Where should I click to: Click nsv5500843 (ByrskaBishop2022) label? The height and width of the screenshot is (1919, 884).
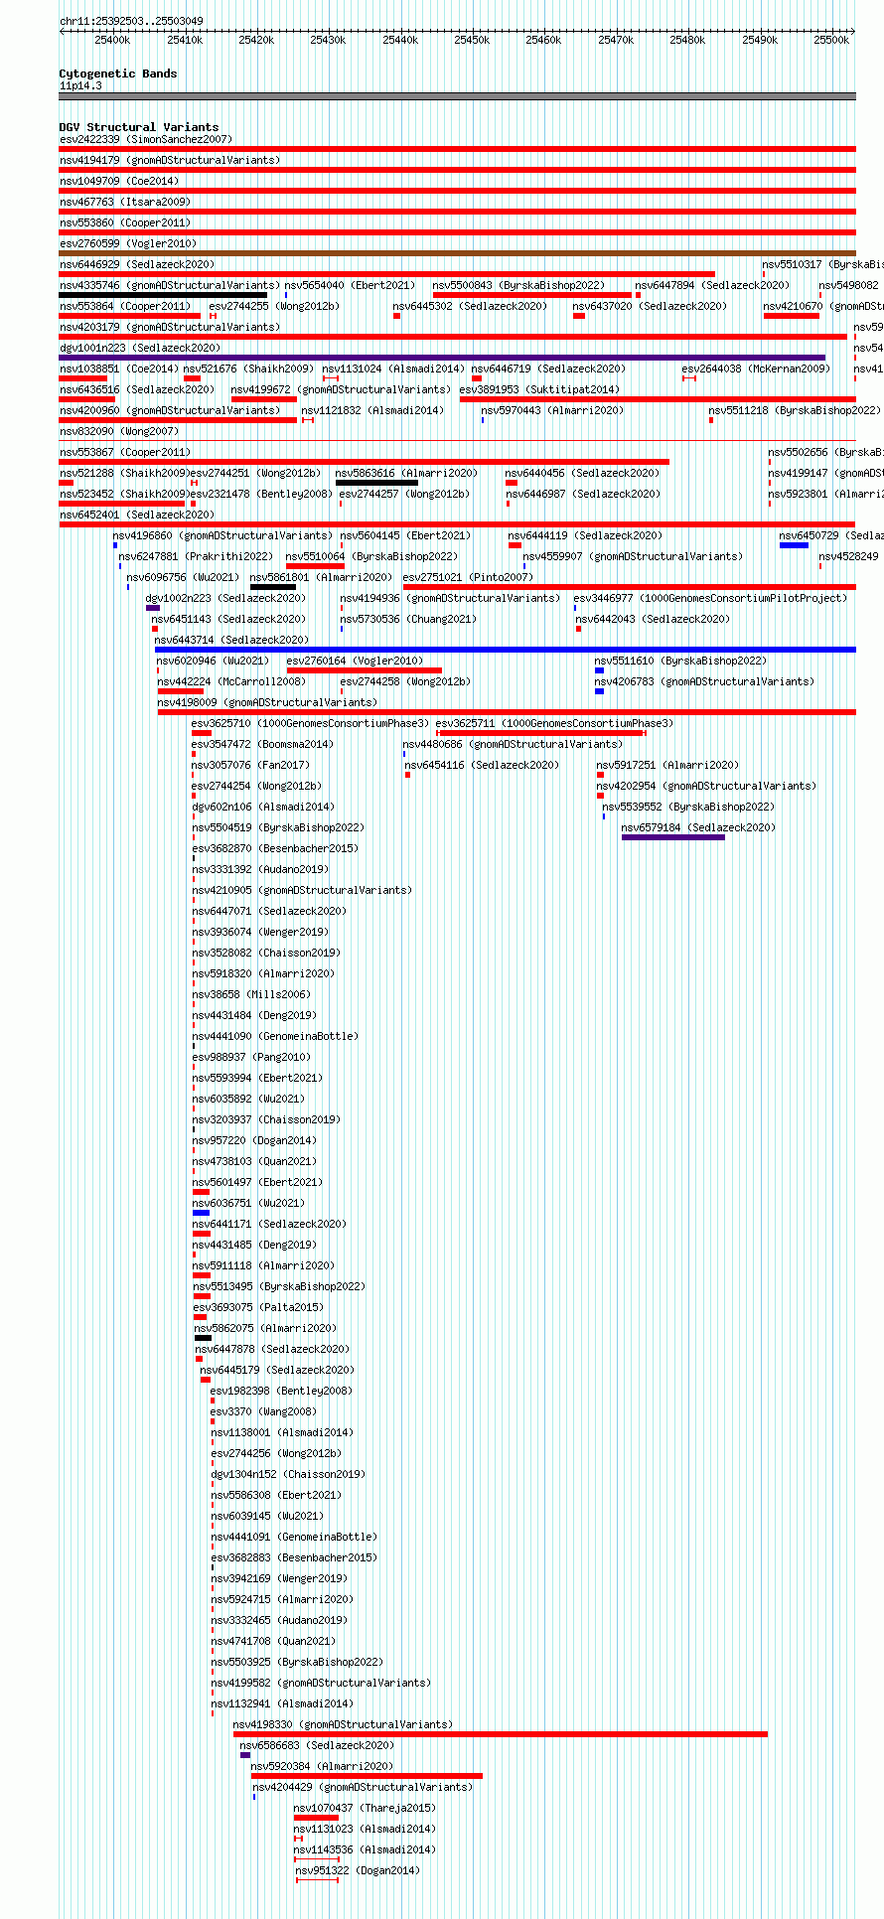(x=518, y=285)
